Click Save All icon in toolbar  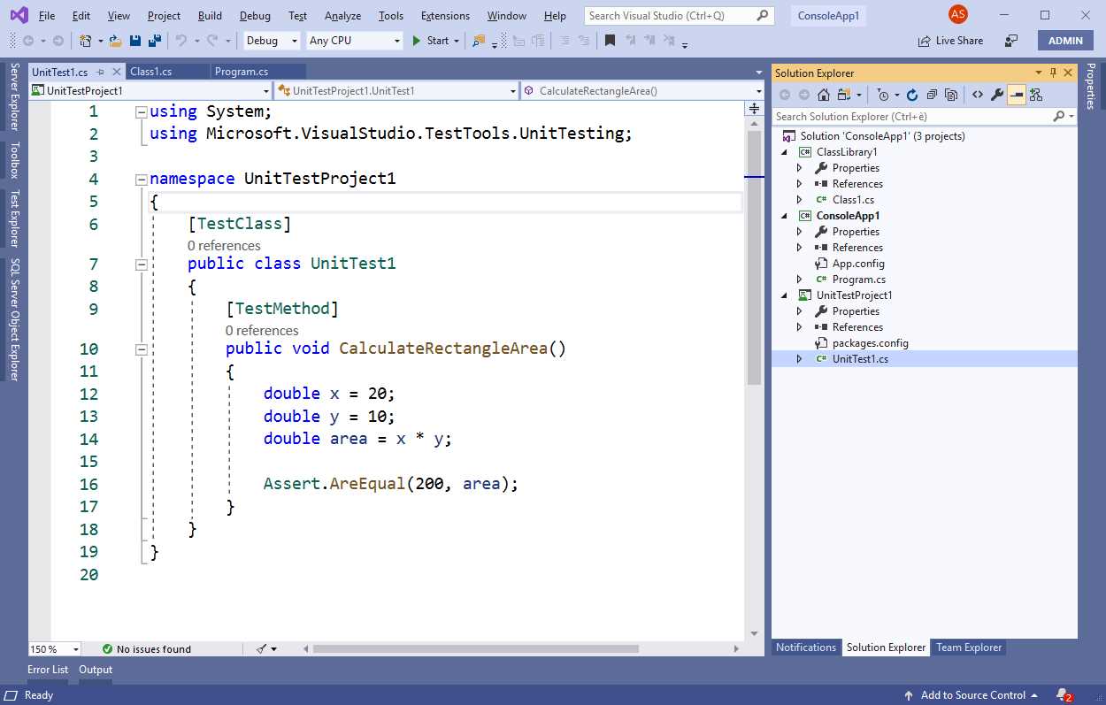(x=155, y=41)
